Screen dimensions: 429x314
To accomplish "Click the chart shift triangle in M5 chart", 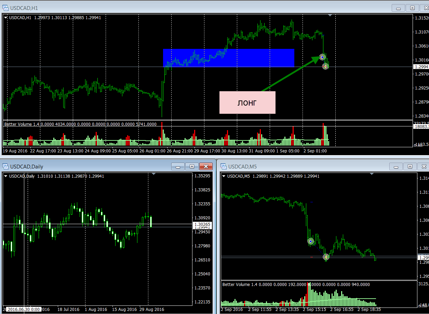I will tap(372, 174).
